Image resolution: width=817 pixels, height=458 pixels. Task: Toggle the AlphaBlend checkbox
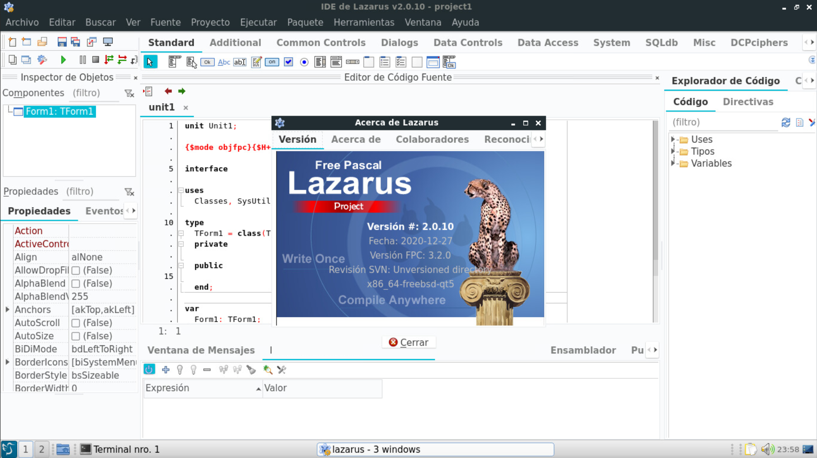(75, 284)
